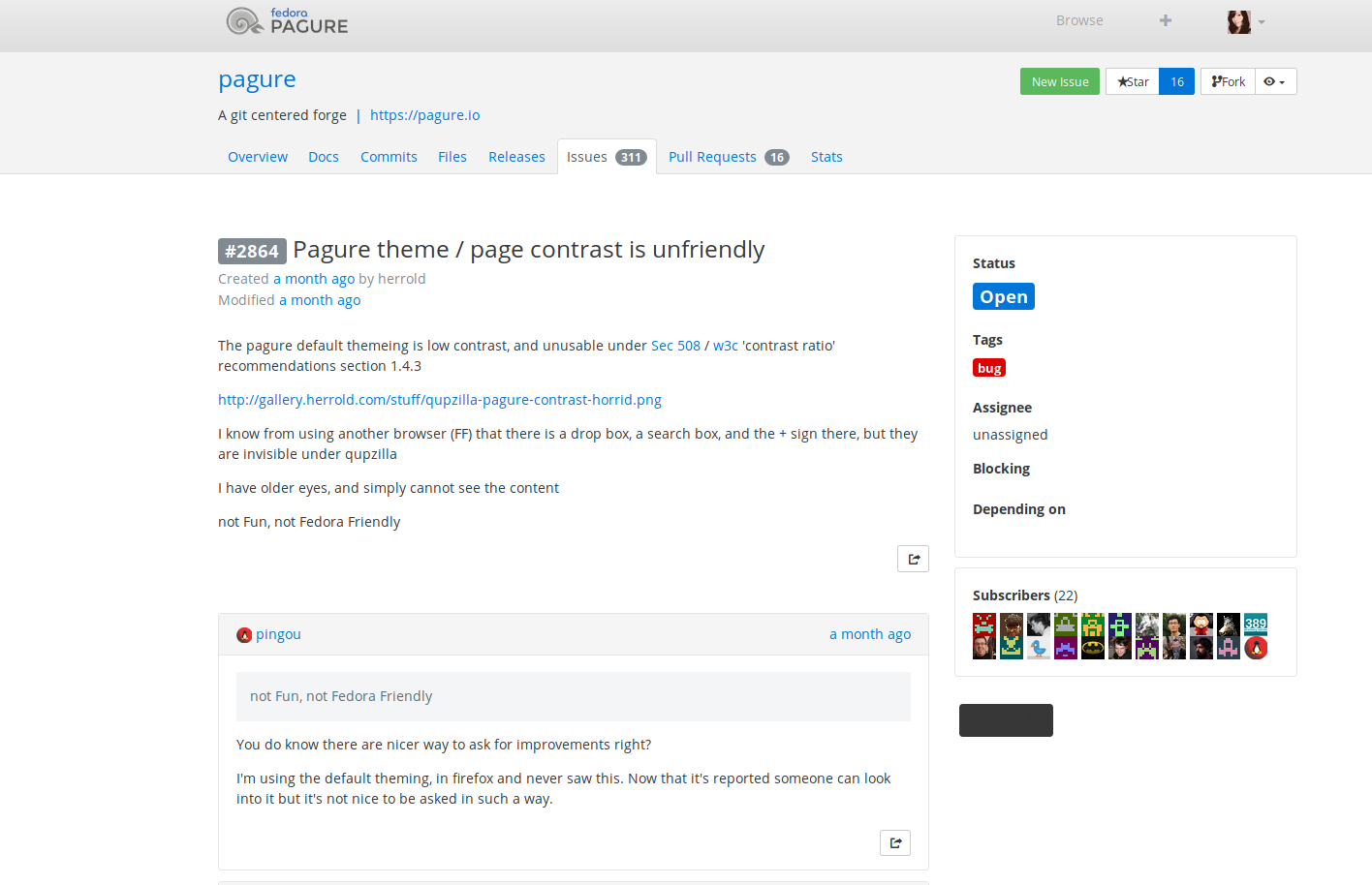
Task: Click the man with scarf subscriber avatar
Action: 1174,648
